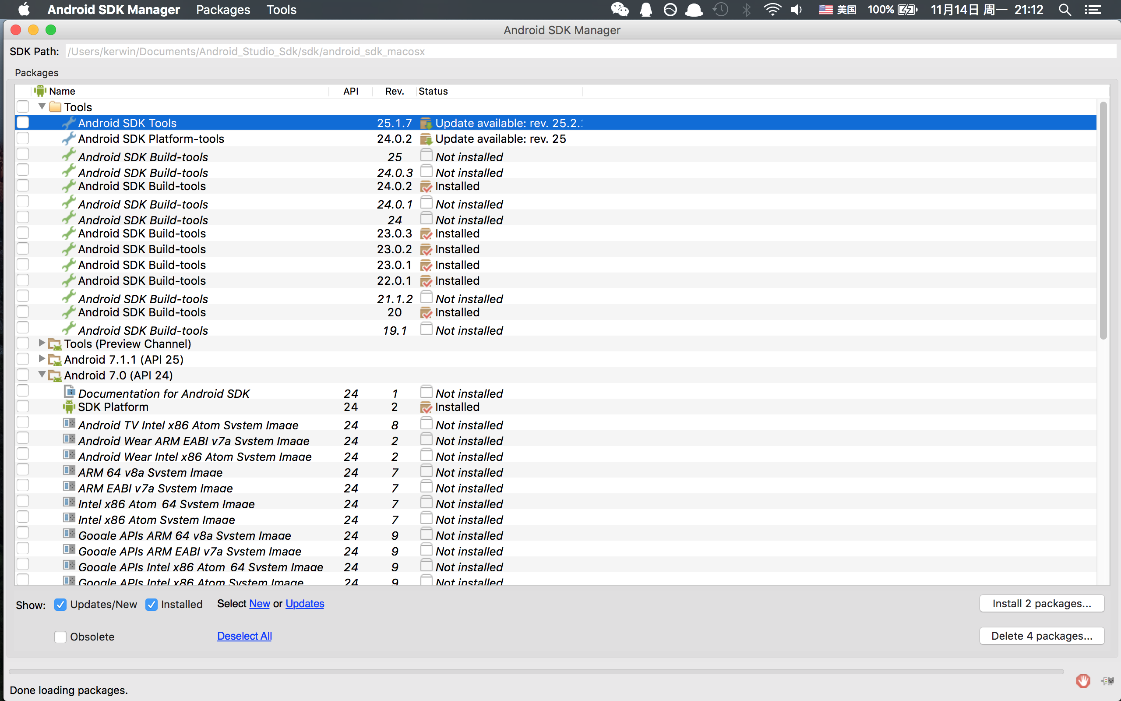
Task: Click the Delete 4 packages button
Action: (x=1042, y=636)
